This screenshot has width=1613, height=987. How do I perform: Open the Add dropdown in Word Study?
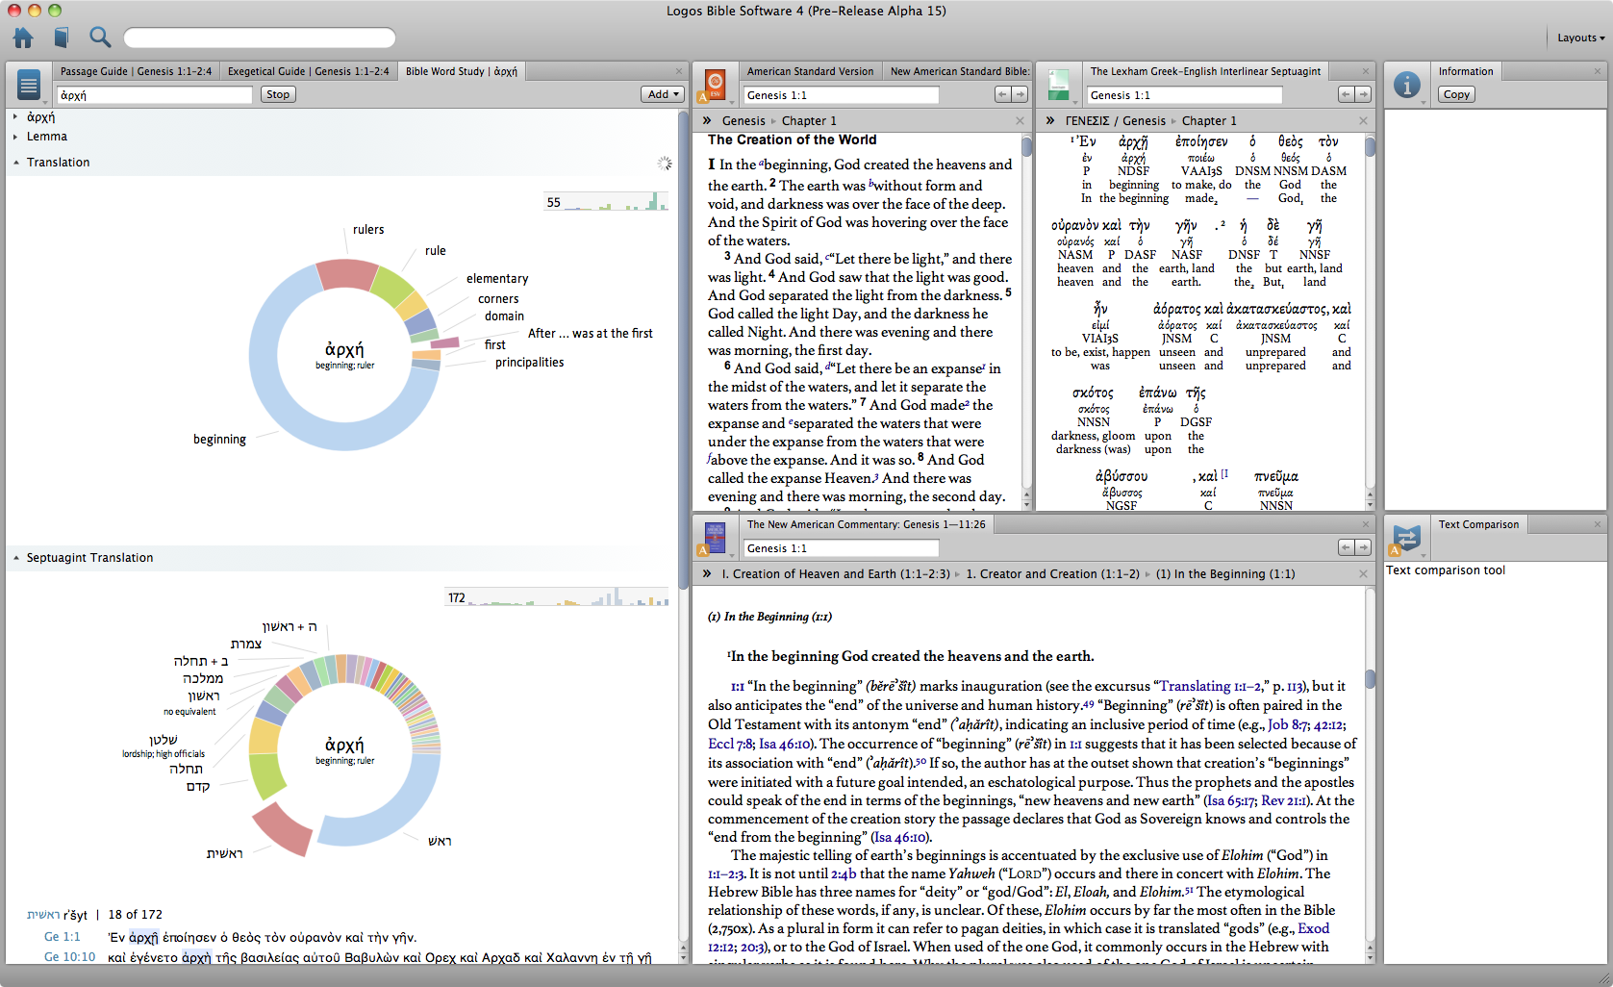pyautogui.click(x=663, y=94)
